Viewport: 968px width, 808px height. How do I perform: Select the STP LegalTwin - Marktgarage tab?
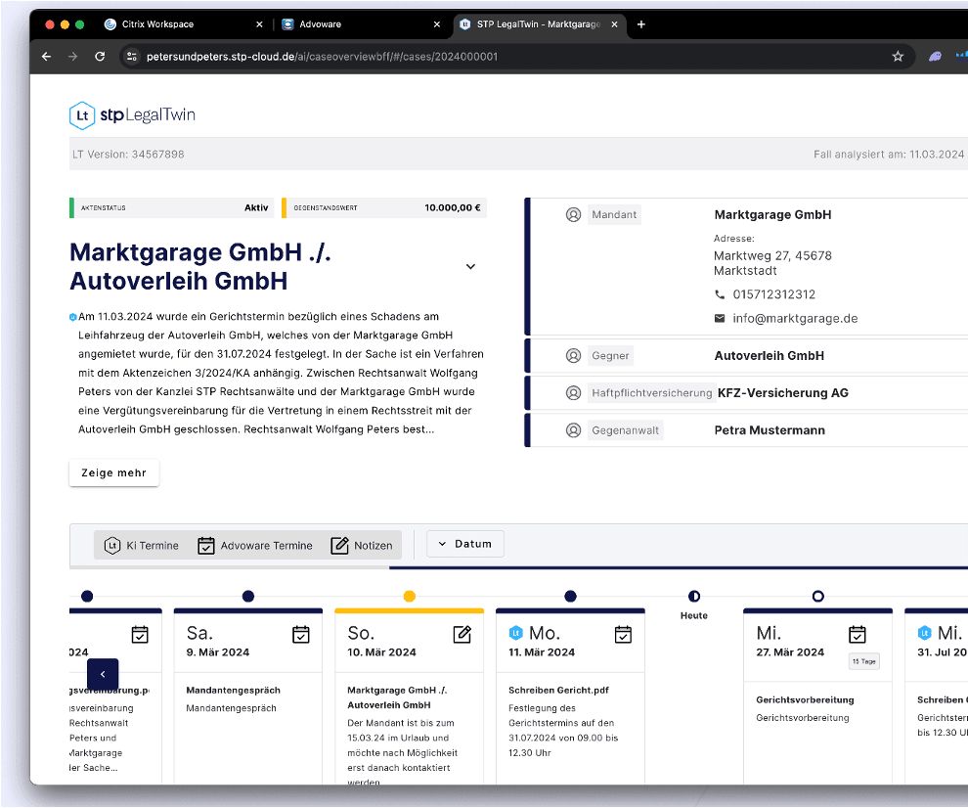coord(539,24)
